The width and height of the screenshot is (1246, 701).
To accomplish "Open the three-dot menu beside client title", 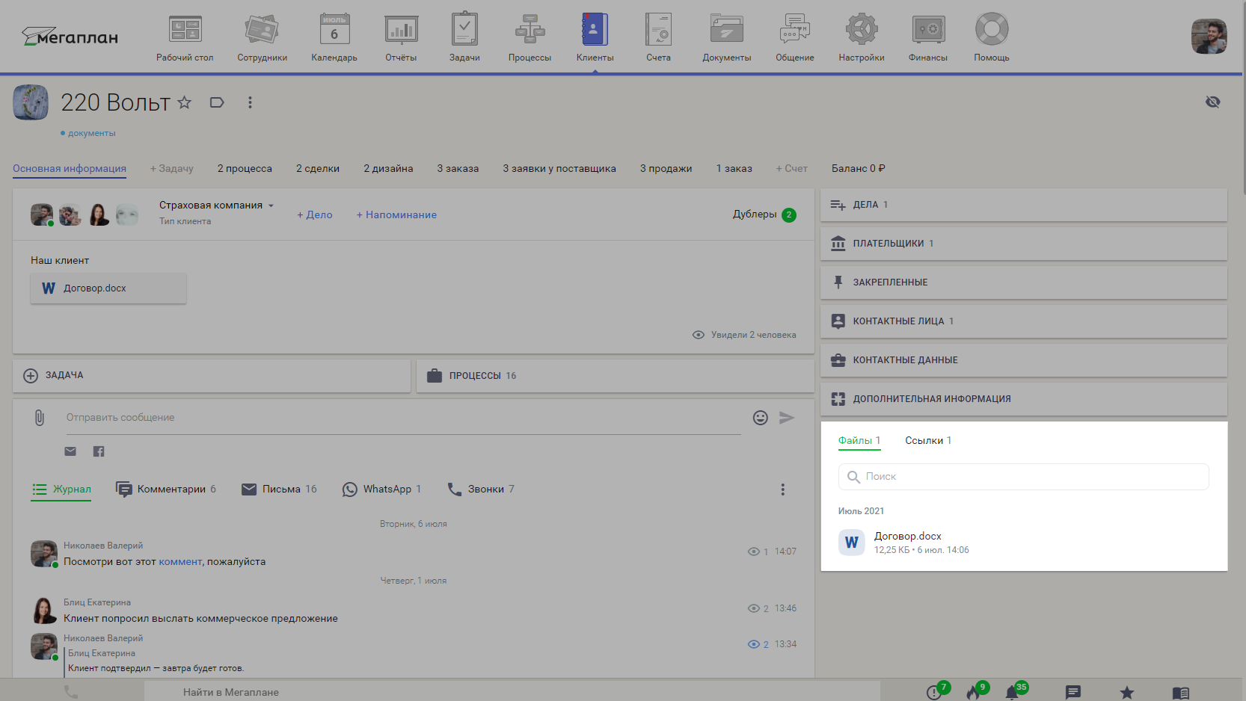I will [x=250, y=102].
